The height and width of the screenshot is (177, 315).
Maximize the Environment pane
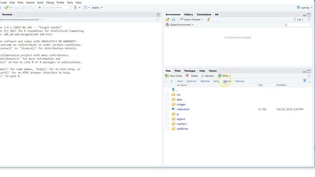coord(309,15)
